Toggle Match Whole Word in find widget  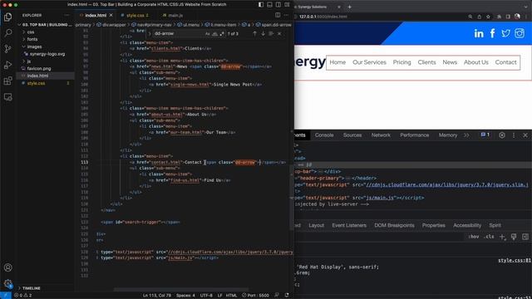click(214, 33)
